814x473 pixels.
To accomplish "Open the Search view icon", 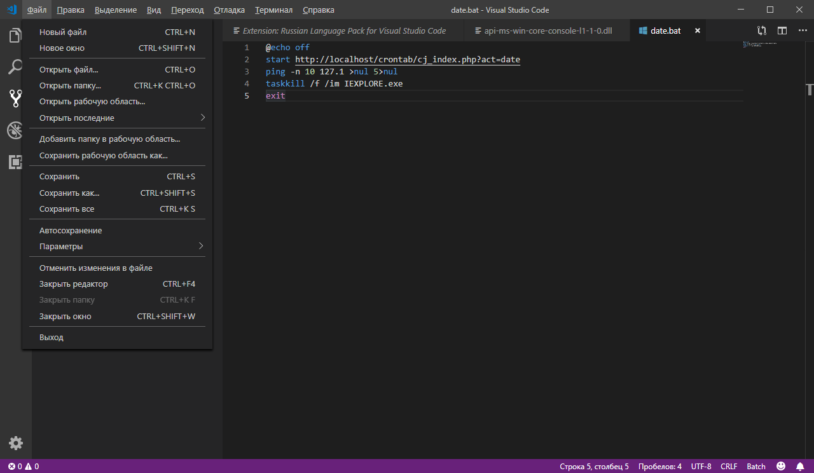I will coord(15,67).
